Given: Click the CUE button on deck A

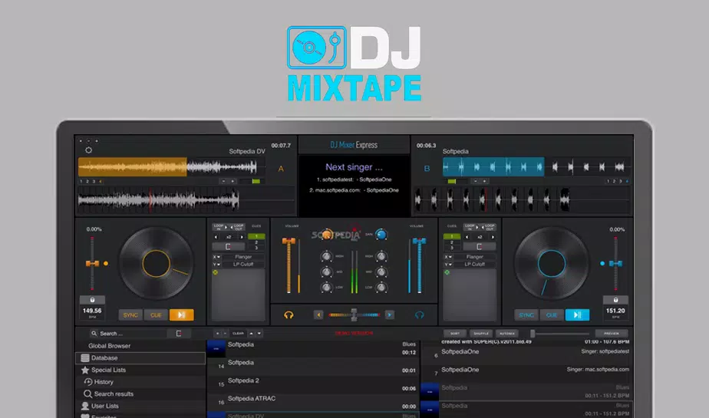Looking at the screenshot, I should (x=156, y=314).
